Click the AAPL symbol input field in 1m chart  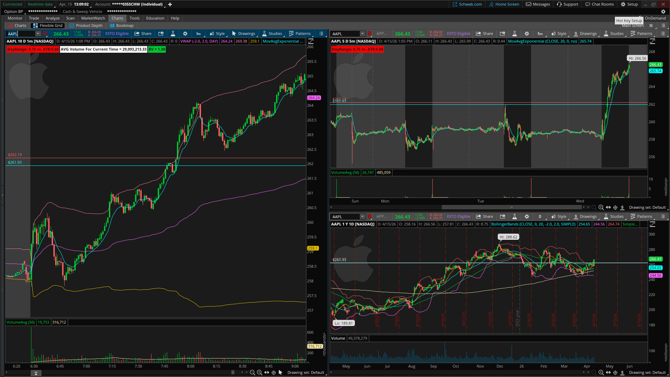point(21,34)
